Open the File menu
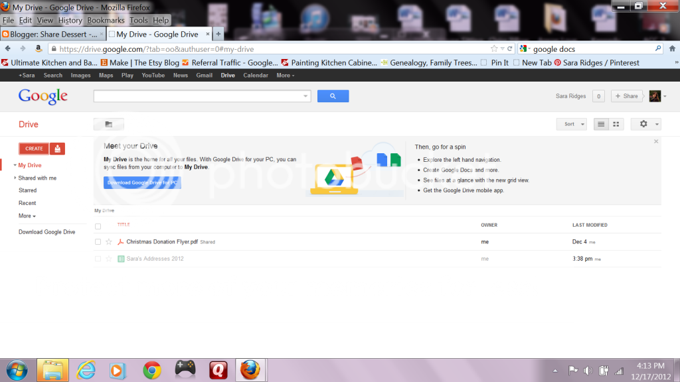Image resolution: width=680 pixels, height=382 pixels. (8, 20)
